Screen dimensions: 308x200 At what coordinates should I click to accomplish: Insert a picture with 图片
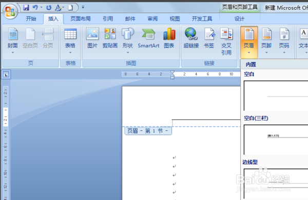point(92,38)
